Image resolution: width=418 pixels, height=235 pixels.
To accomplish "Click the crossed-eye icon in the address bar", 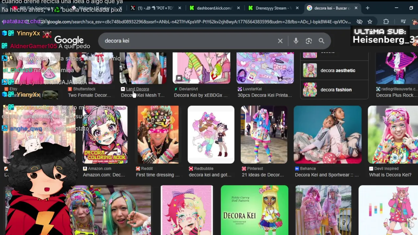I will pyautogui.click(x=360, y=22).
